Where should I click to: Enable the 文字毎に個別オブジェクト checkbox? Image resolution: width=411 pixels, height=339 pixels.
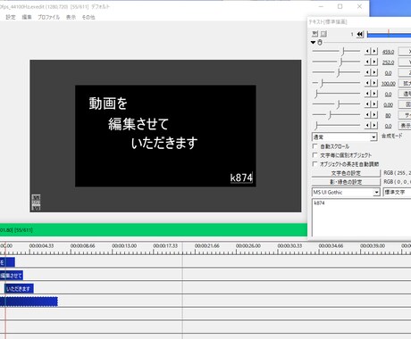click(315, 155)
